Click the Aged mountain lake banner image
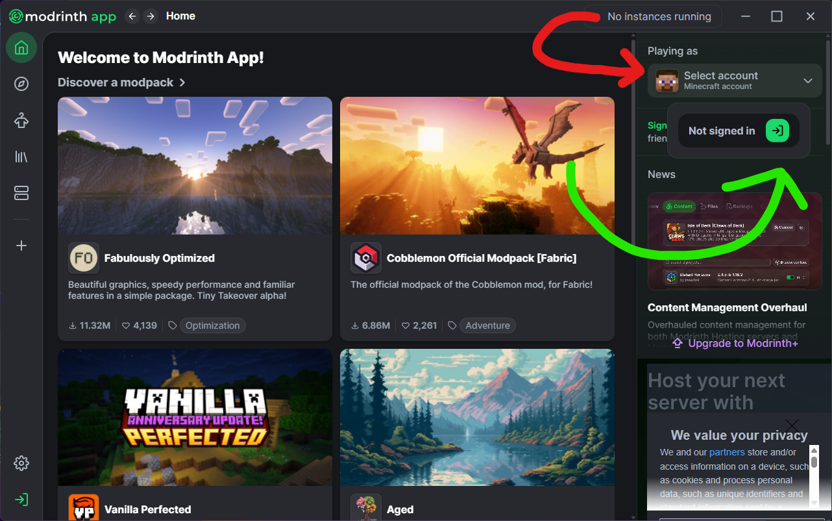The image size is (832, 521). [477, 418]
